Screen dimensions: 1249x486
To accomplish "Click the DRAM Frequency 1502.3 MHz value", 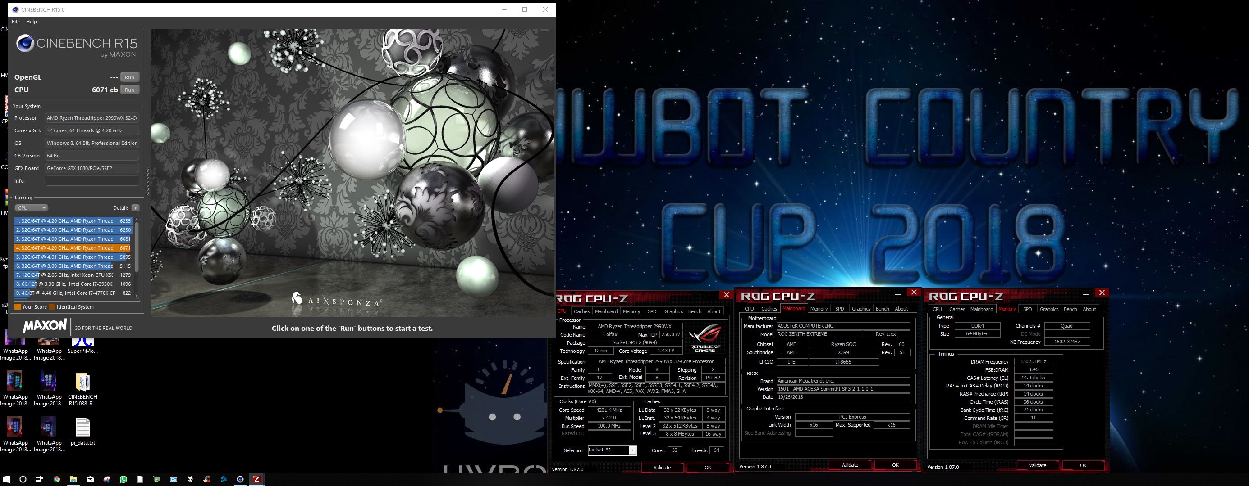I will [x=1033, y=362].
